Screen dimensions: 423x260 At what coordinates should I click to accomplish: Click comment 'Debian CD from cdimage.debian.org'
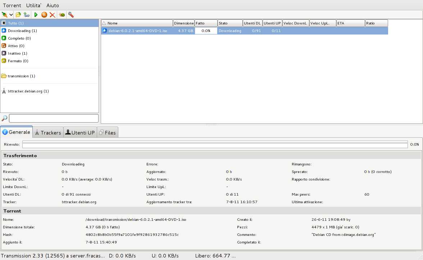344,234
